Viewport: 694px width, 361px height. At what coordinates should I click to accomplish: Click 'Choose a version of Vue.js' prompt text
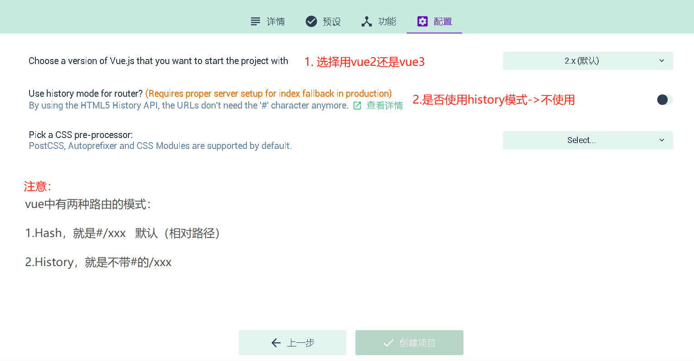pos(158,61)
